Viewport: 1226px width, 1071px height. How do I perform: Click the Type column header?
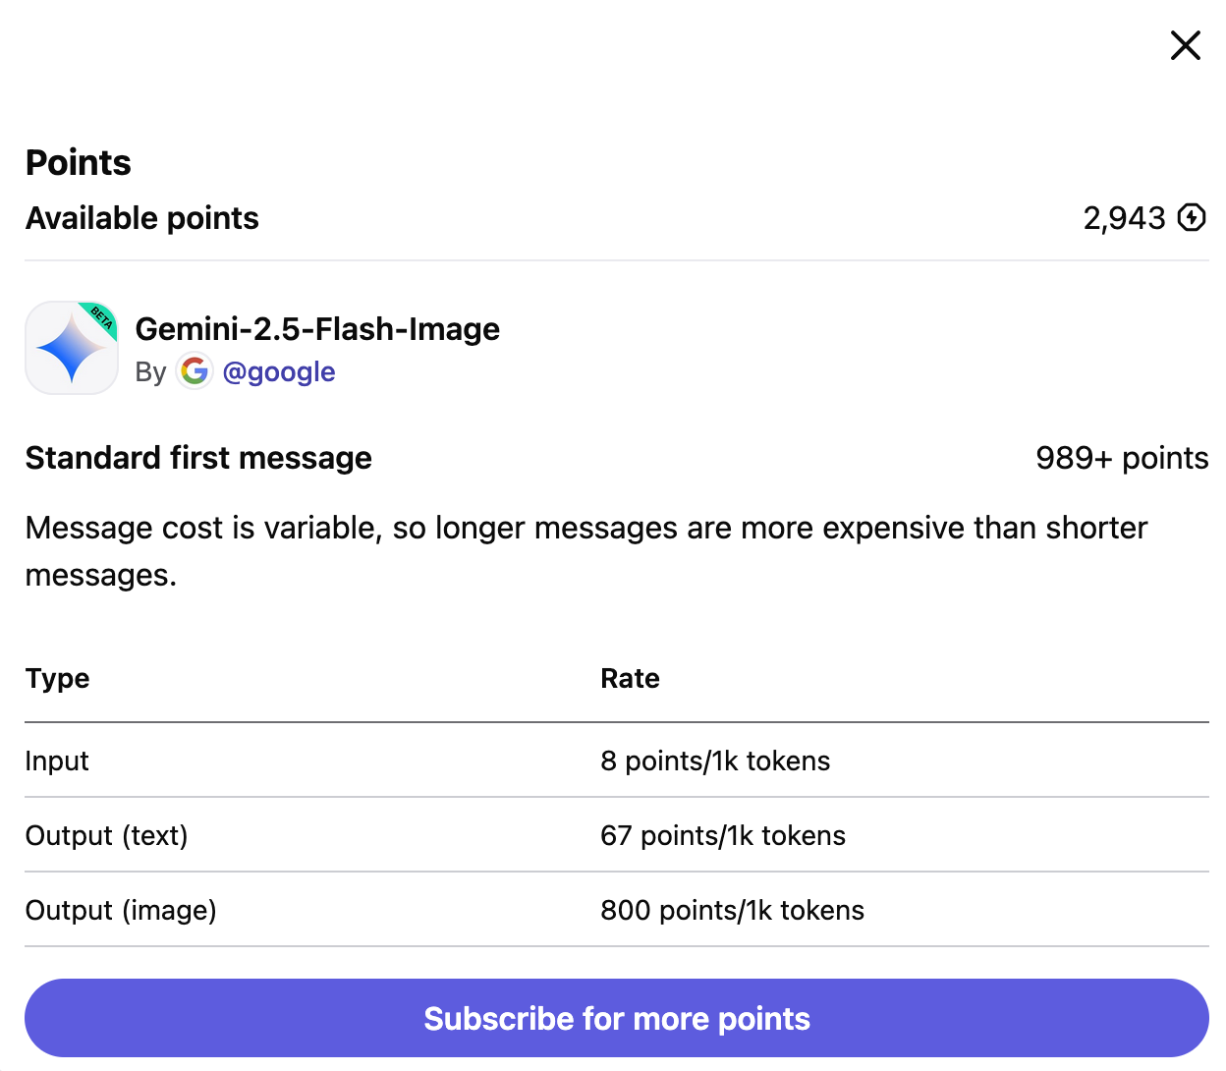(x=58, y=678)
